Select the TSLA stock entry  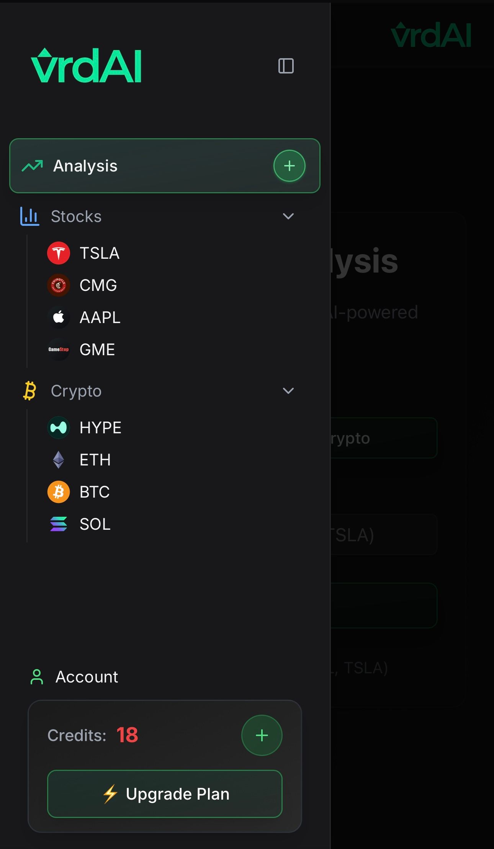coord(100,253)
